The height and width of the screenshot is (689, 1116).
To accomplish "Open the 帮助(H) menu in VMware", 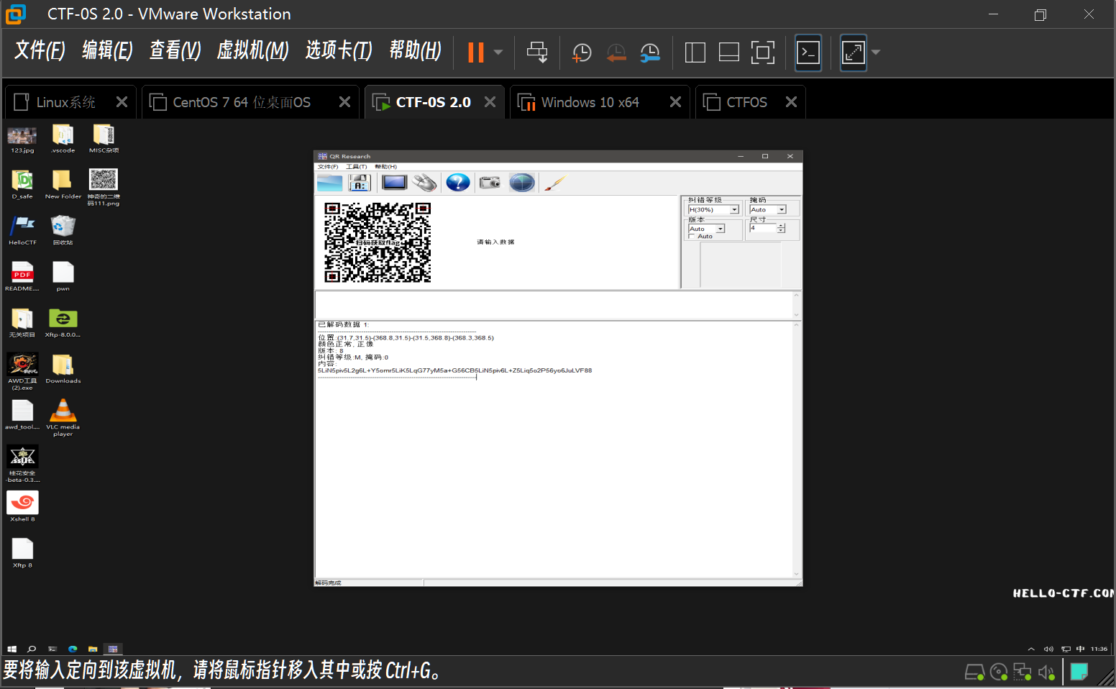I will pyautogui.click(x=415, y=50).
